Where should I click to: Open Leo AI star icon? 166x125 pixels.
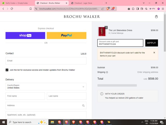point(146,9)
